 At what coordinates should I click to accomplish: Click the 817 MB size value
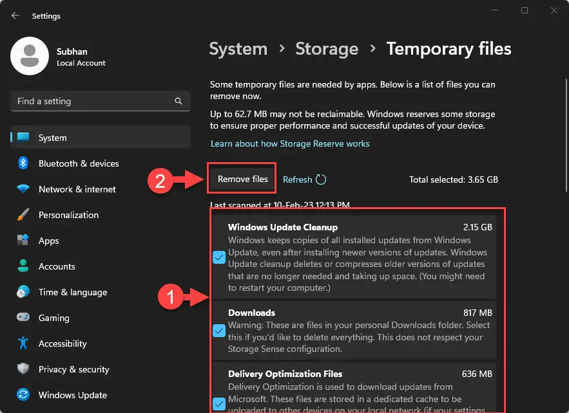click(477, 313)
